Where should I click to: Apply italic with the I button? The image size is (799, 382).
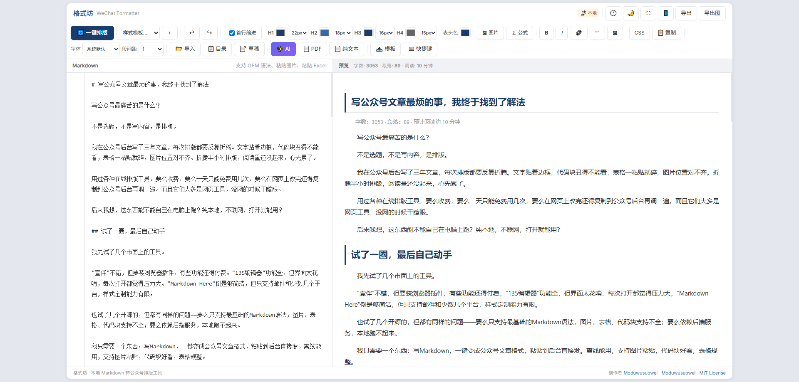coord(562,33)
